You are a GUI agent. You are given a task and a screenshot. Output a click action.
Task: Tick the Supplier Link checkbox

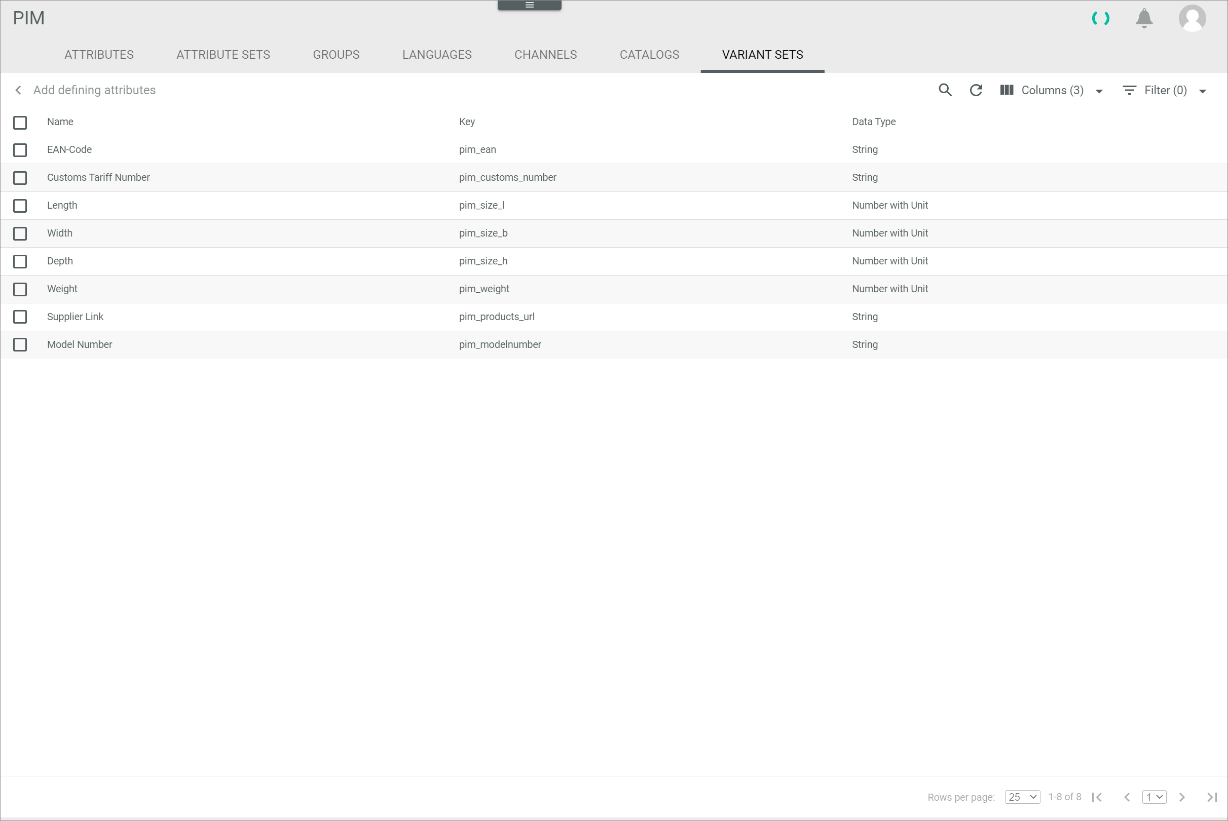coord(20,317)
